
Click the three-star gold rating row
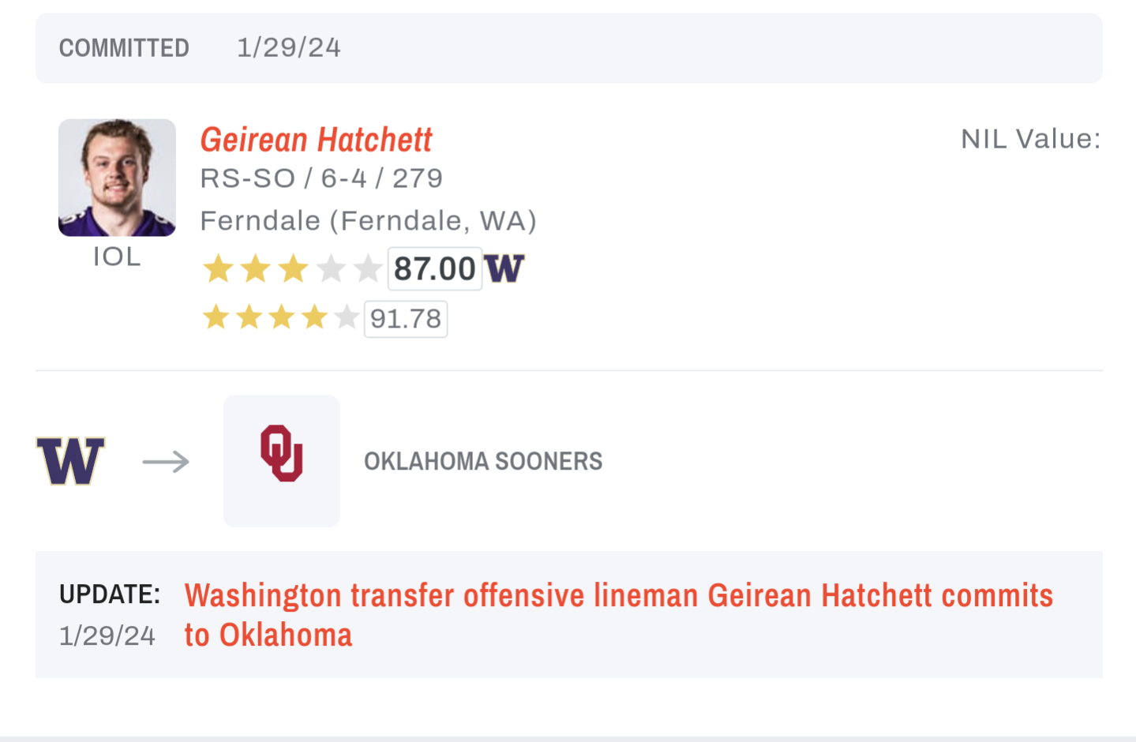291,269
